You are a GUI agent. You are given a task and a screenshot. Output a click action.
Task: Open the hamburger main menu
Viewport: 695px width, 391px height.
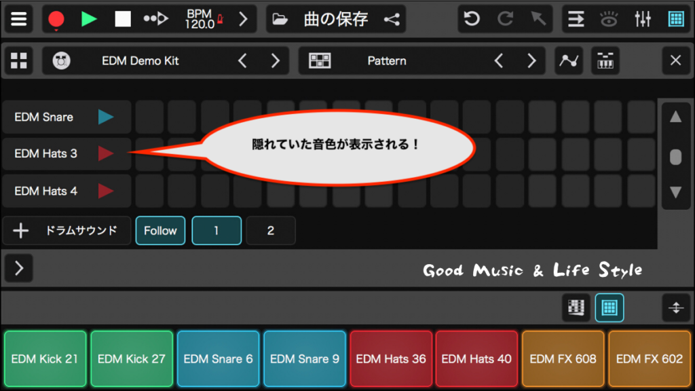(18, 19)
